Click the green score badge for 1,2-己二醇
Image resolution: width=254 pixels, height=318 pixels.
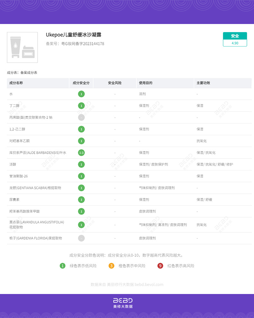pyautogui.click(x=81, y=129)
